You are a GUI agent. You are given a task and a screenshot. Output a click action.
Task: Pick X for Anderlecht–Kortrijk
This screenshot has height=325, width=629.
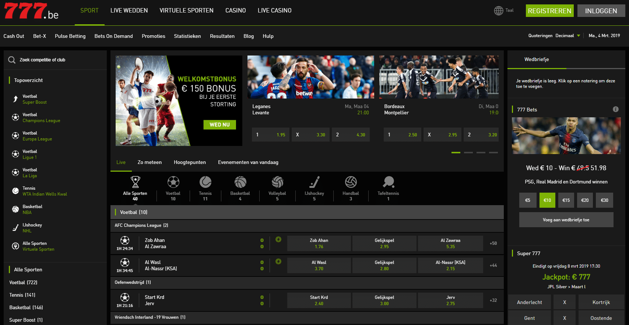coord(565,302)
